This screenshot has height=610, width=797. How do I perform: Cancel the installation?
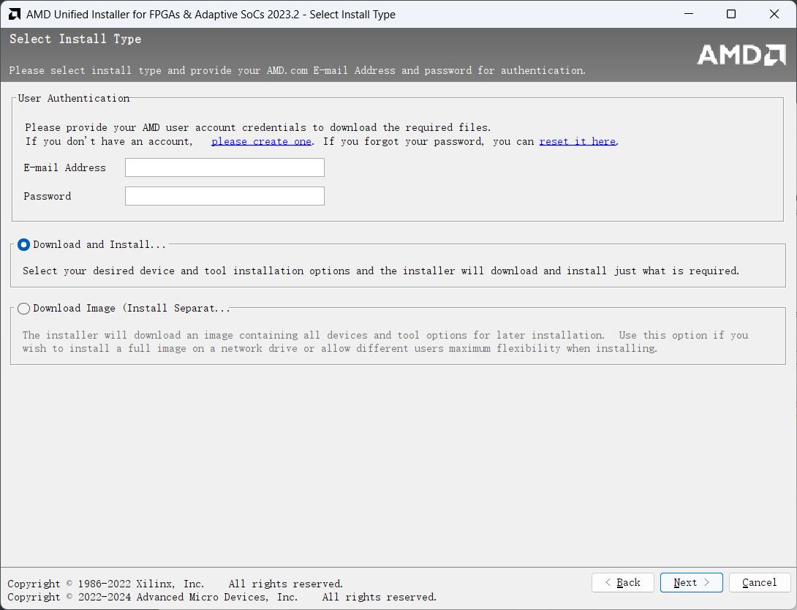pos(759,582)
